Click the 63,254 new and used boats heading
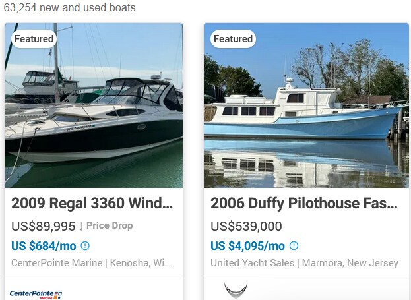411x300 pixels. coord(70,8)
